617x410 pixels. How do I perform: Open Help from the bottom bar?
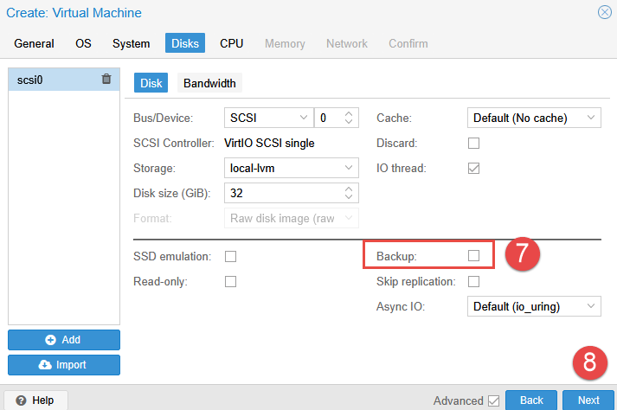pyautogui.click(x=35, y=400)
